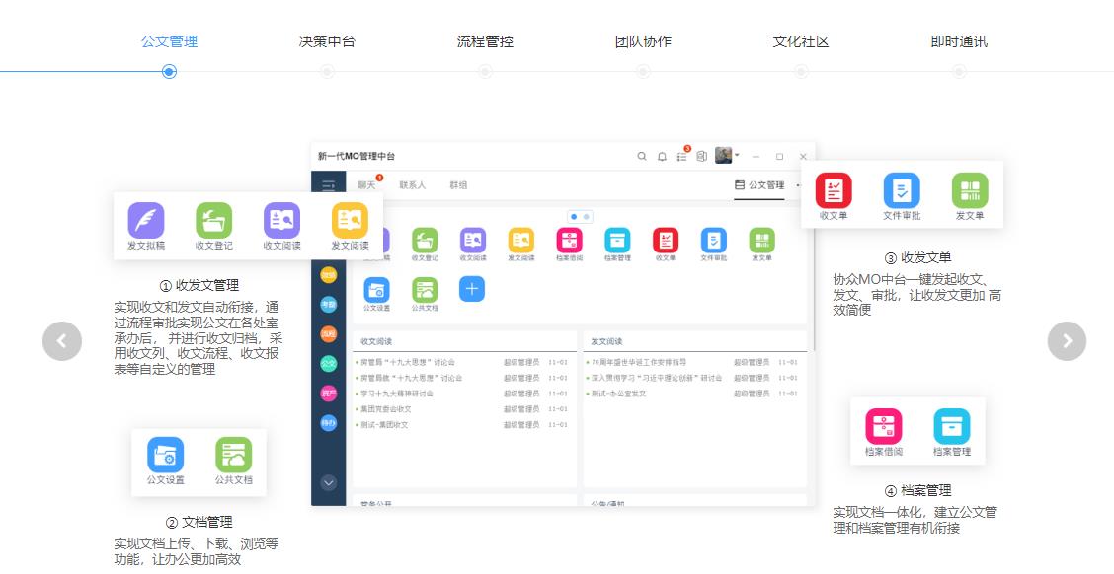1114x574 pixels.
Task: Switch to second page indicator dot
Action: [x=587, y=216]
